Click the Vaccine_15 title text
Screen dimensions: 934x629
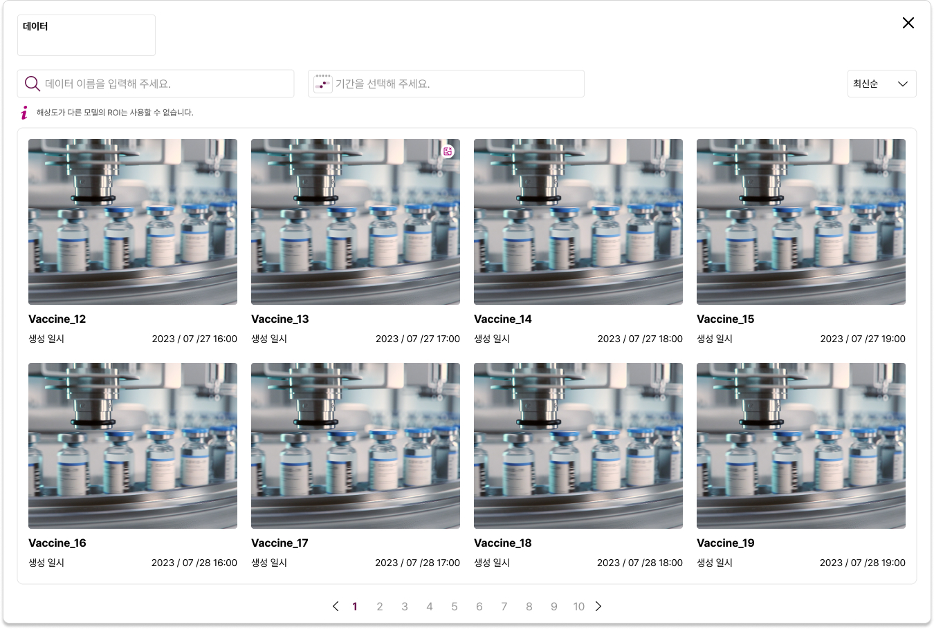point(726,319)
